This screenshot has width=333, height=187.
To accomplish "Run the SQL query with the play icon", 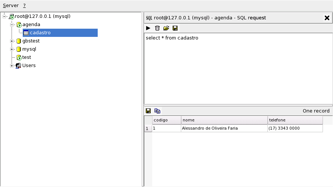I will coord(148,28).
